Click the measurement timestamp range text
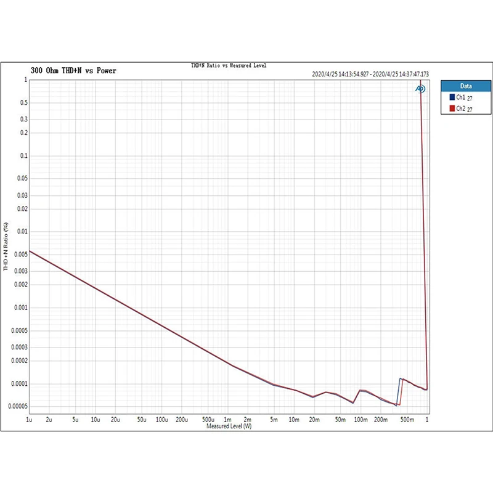This screenshot has height=493, width=493. (x=370, y=74)
